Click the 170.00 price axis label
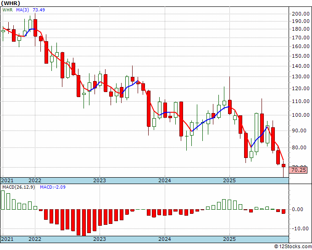Viewport: 312px width, 250px height. click(x=301, y=38)
